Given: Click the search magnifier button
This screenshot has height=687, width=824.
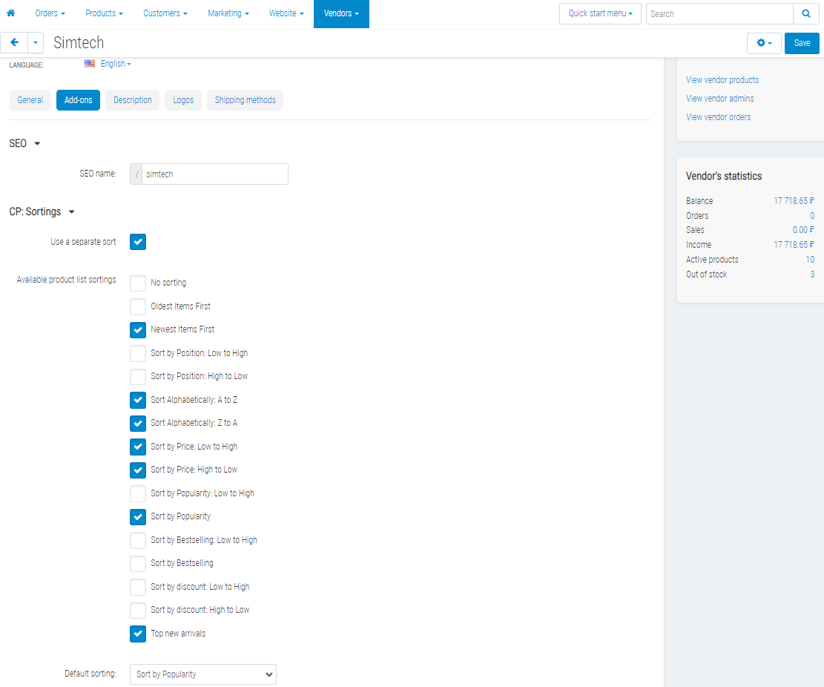Looking at the screenshot, I should 805,13.
